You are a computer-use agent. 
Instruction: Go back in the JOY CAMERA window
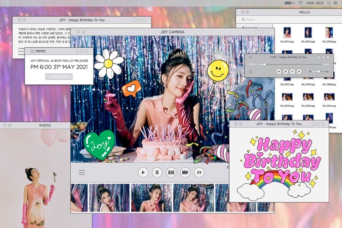[x=78, y=32]
